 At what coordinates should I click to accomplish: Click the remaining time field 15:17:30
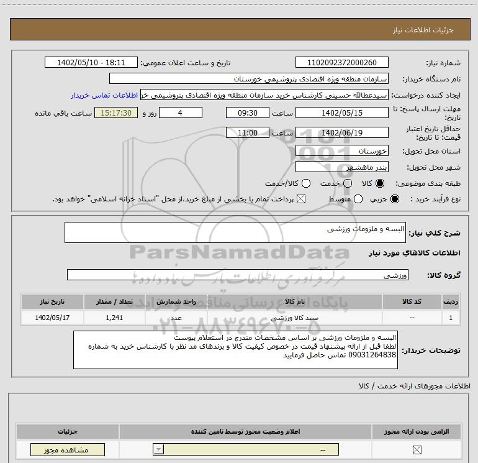point(116,112)
